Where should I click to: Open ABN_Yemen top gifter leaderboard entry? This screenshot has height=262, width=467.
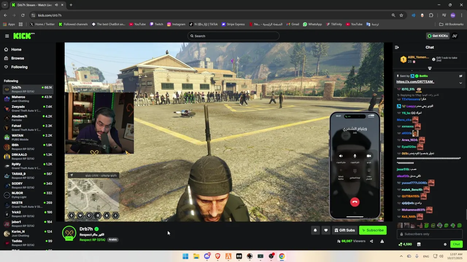(x=414, y=59)
